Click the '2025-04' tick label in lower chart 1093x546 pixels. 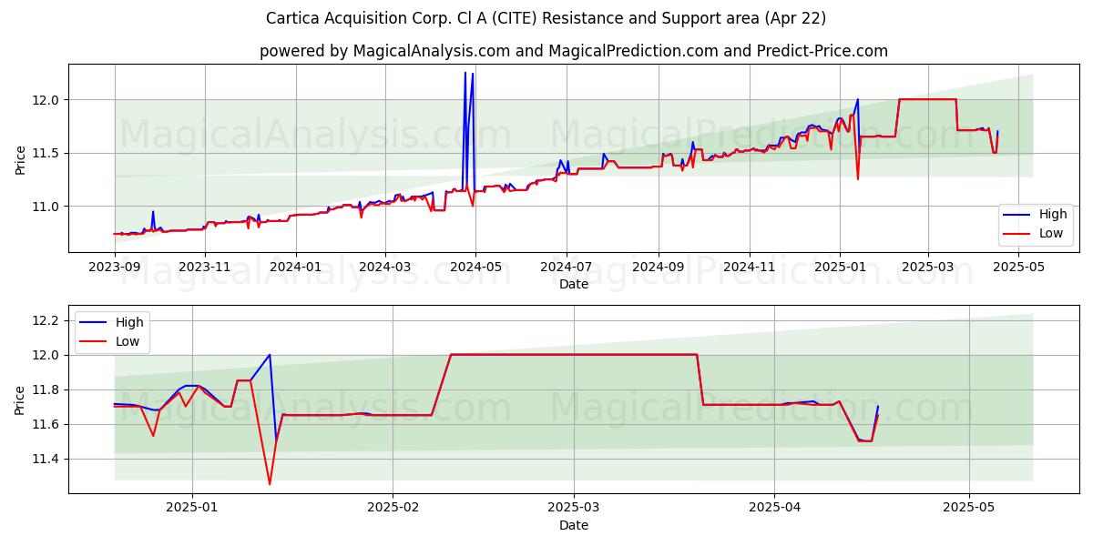pyautogui.click(x=775, y=509)
